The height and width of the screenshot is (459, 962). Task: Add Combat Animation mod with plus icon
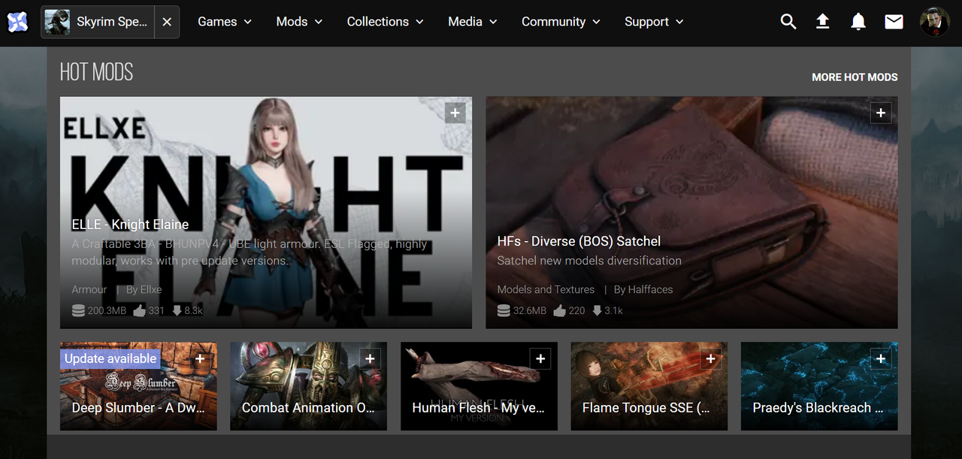370,359
